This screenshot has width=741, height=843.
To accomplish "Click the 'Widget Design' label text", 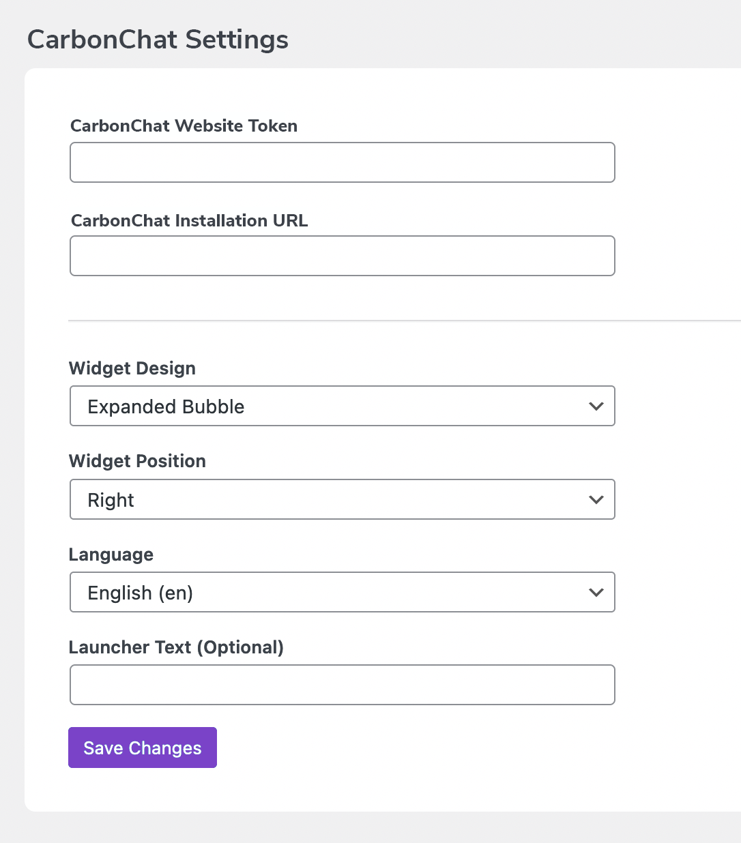I will tap(132, 368).
